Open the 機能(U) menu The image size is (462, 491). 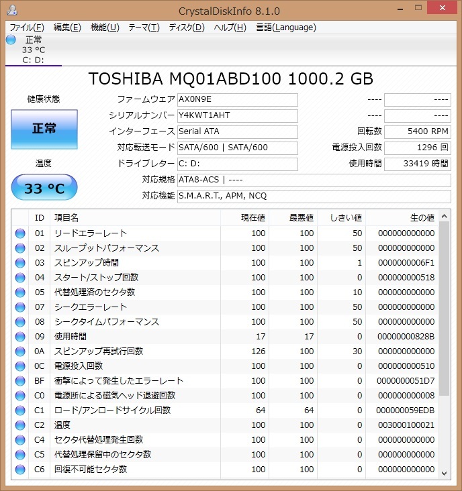click(x=105, y=28)
